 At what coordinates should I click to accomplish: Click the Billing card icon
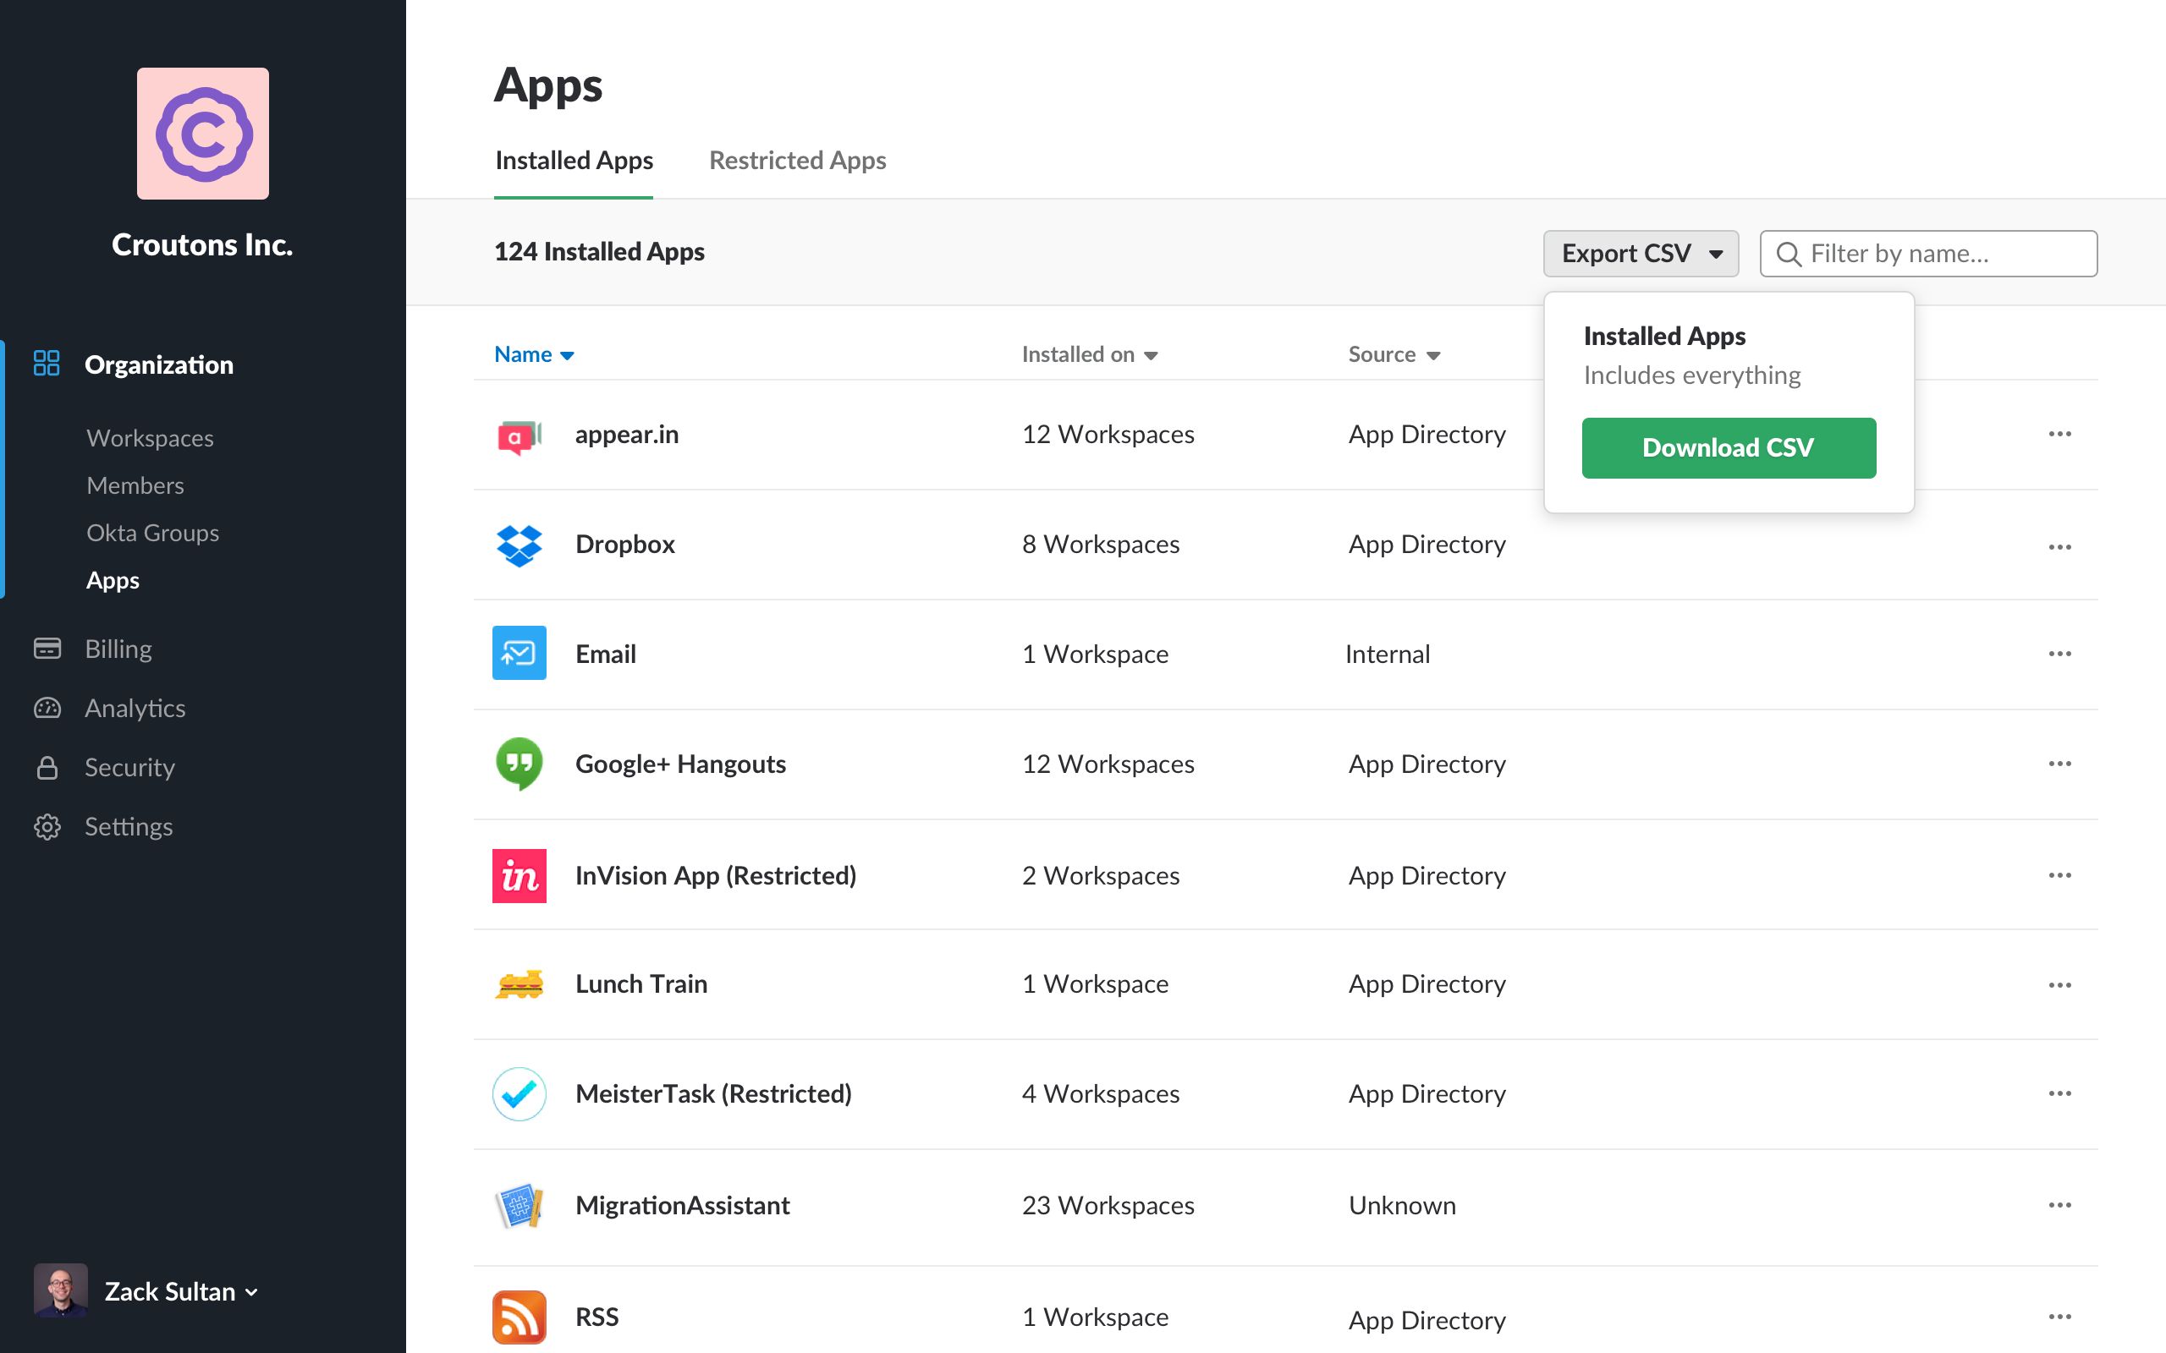47,648
